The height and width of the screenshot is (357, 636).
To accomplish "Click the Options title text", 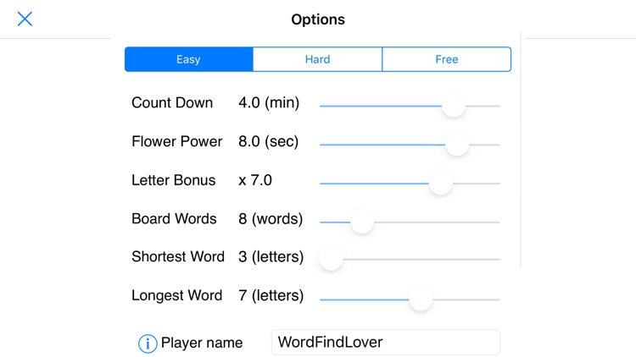I will click(318, 19).
